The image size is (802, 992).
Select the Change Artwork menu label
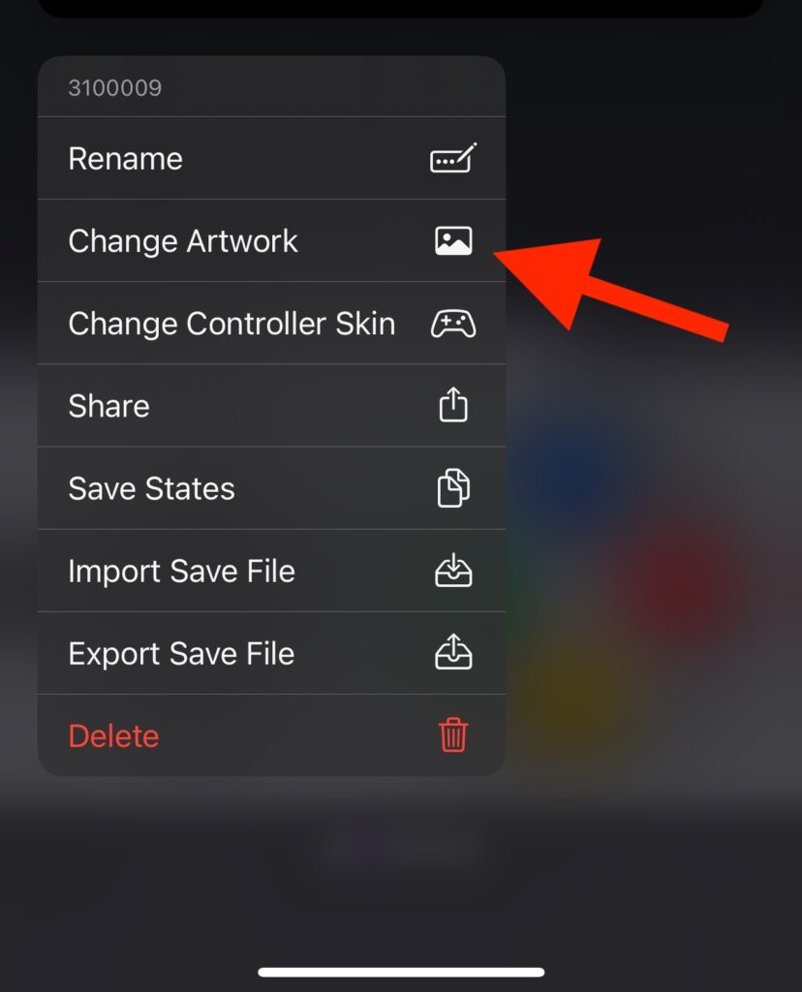[x=183, y=241]
